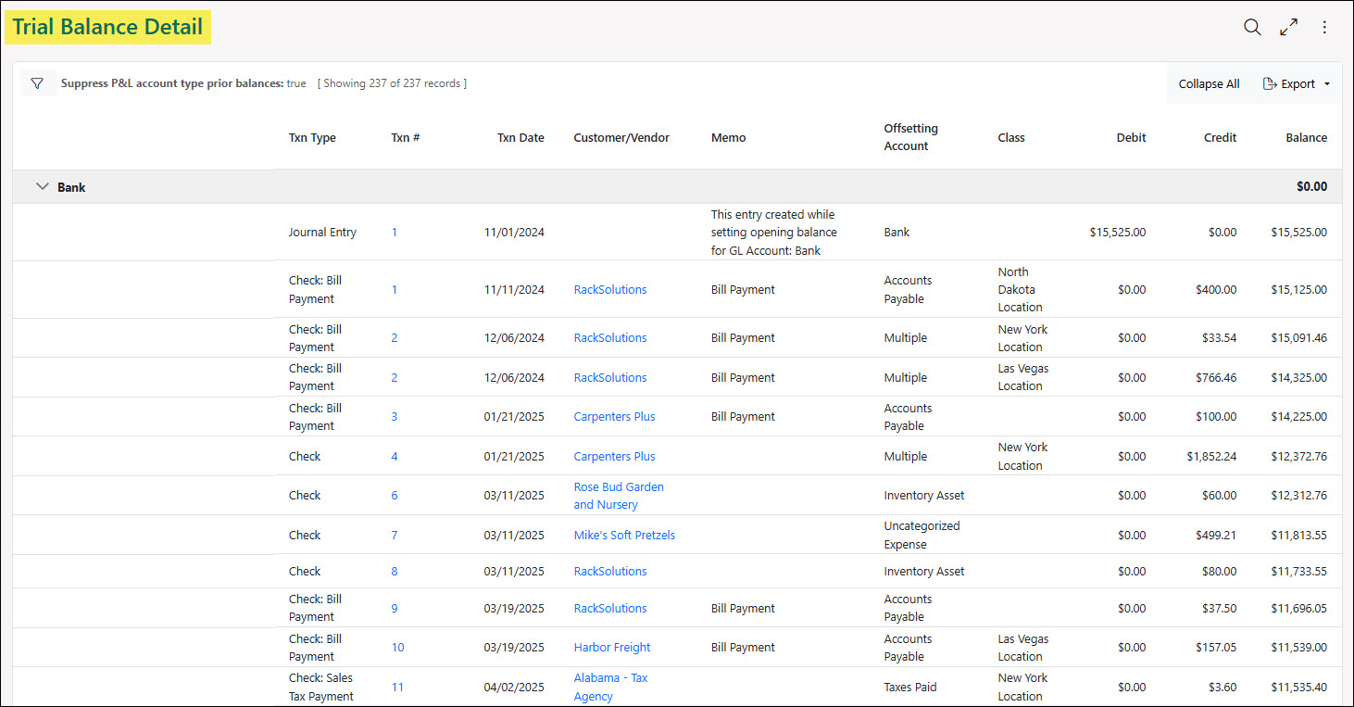Screen dimensions: 1354x707
Task: Select Check: Sales Tax Payment type cell
Action: [320, 687]
